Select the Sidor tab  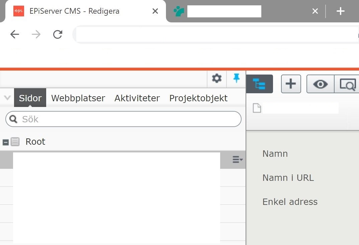point(30,98)
